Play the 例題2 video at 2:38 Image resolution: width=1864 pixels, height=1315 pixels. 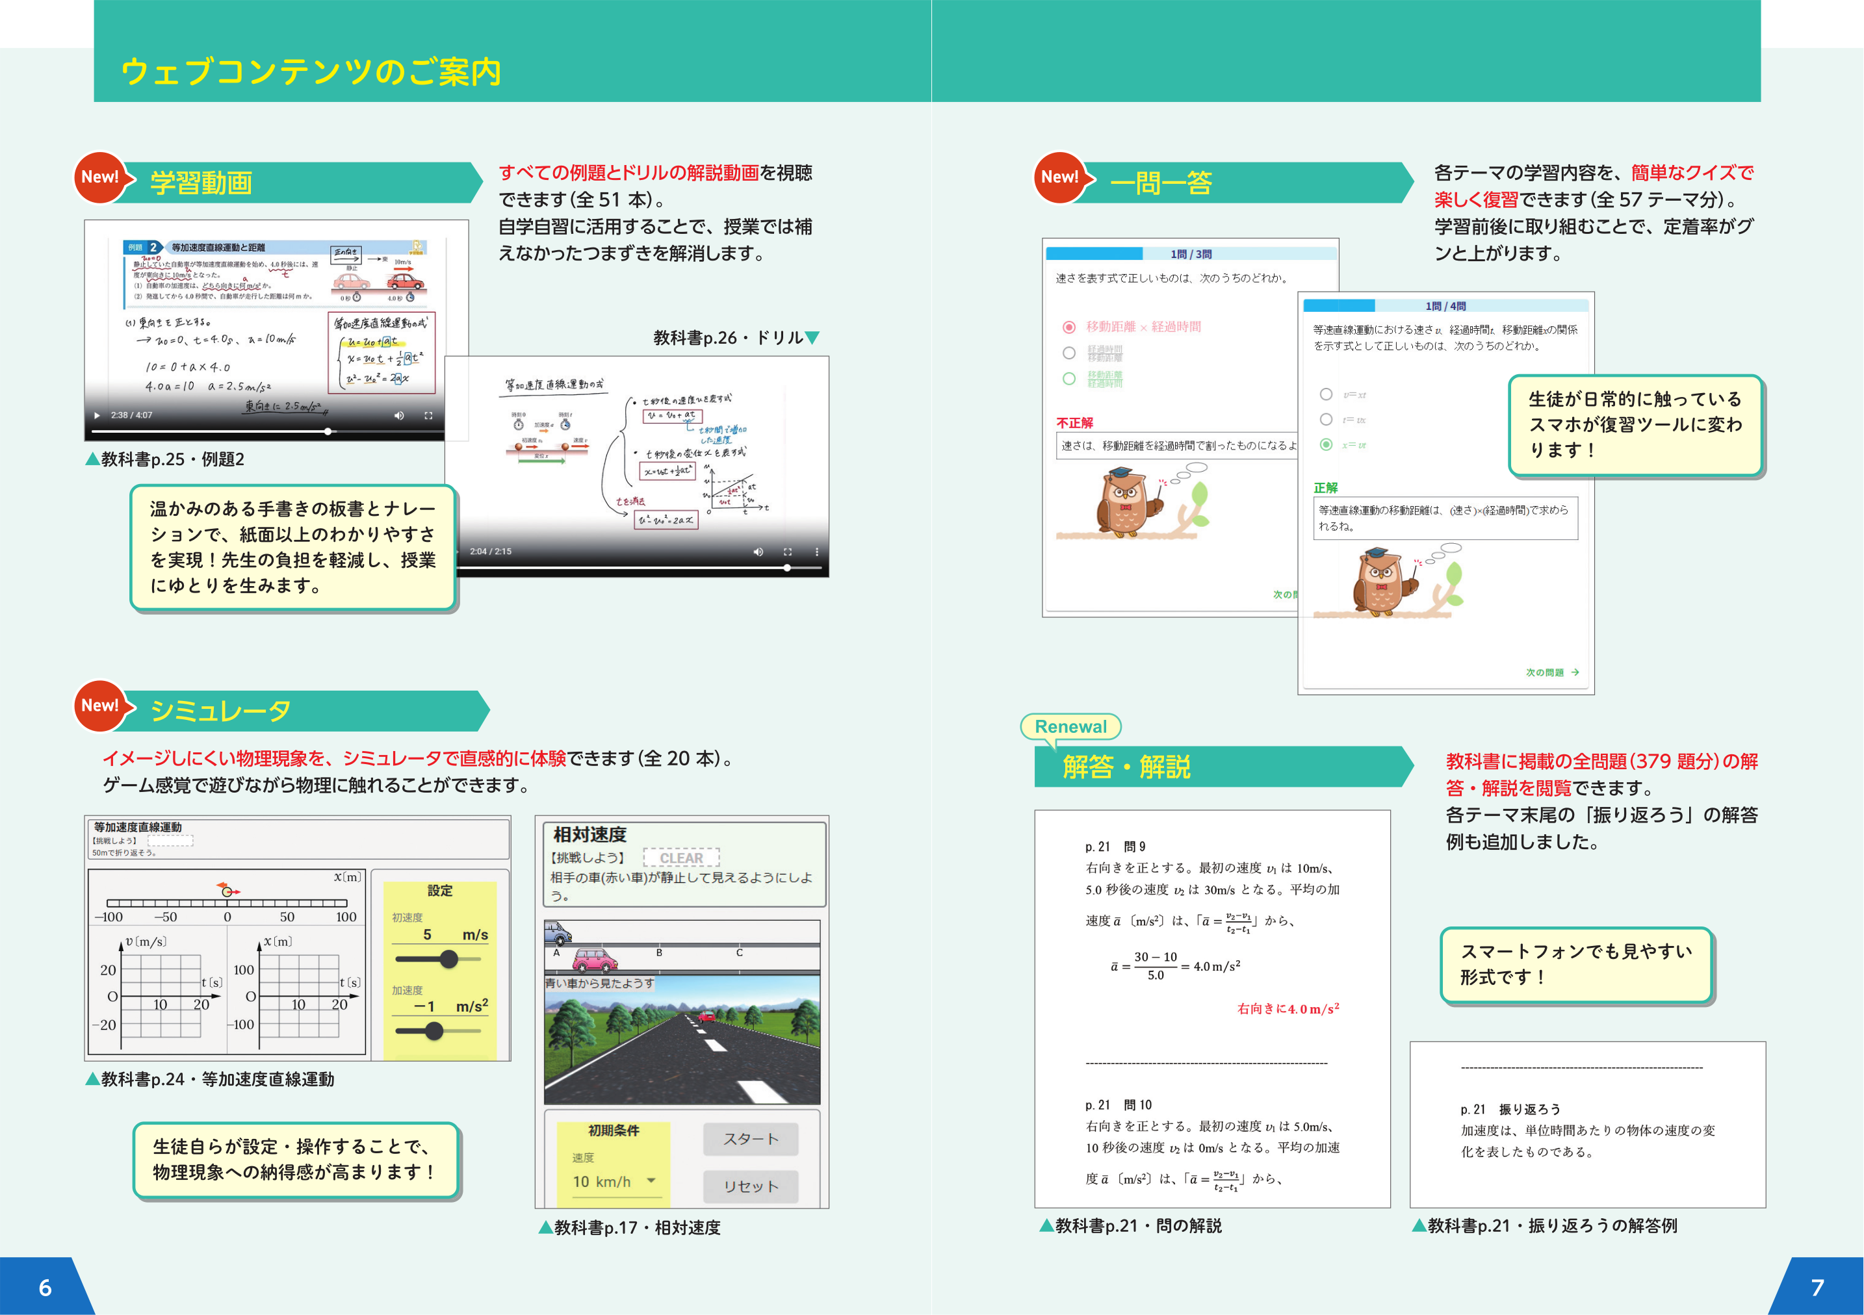97,416
